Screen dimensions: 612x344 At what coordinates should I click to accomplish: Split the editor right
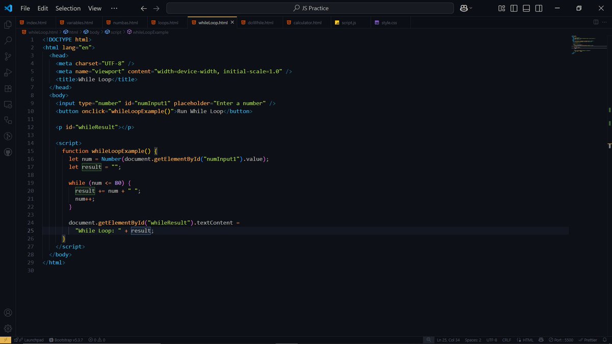click(x=596, y=22)
